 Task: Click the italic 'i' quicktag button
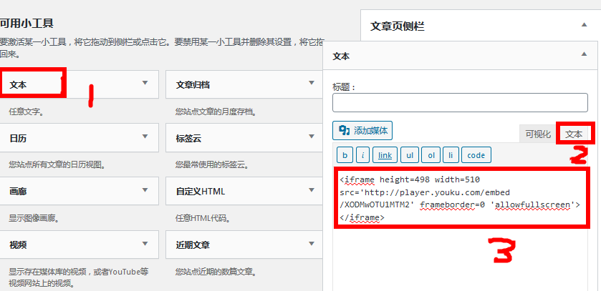363,154
